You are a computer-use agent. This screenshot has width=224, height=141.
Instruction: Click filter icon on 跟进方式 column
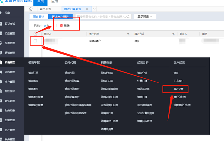click(173, 34)
